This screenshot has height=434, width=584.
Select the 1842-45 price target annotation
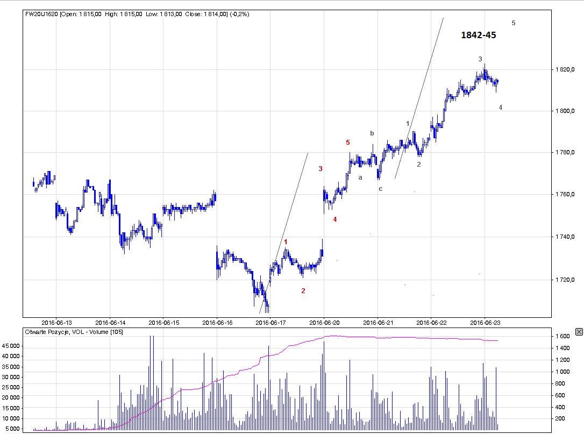tap(479, 35)
